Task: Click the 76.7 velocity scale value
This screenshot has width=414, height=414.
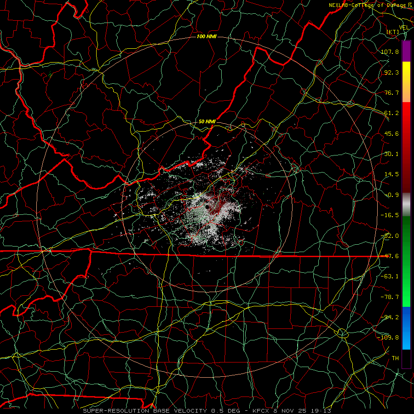Action: (391, 92)
